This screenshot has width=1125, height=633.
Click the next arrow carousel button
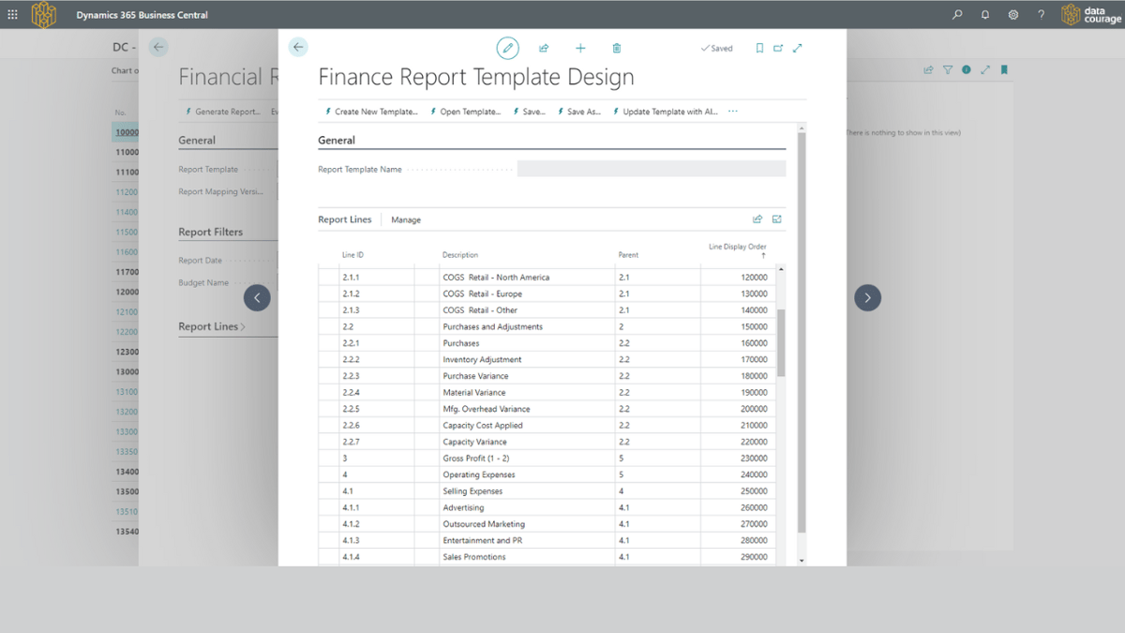[867, 297]
